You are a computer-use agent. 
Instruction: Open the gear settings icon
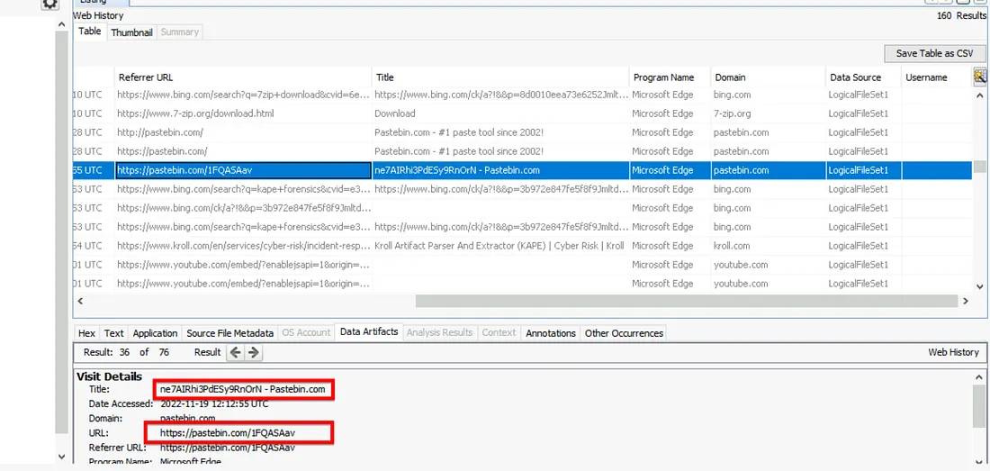[x=50, y=5]
